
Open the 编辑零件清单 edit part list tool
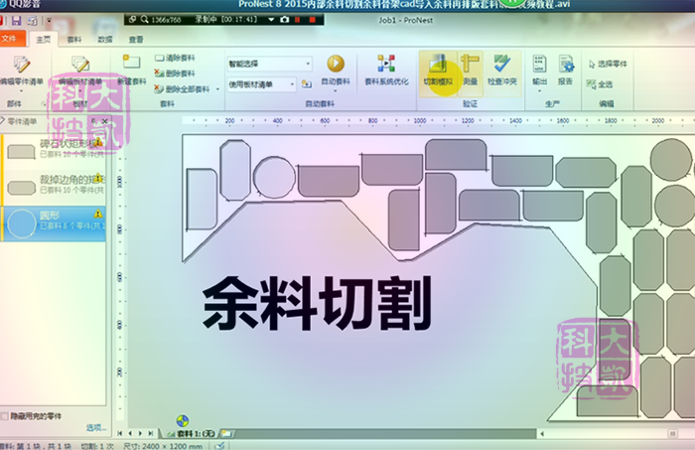pos(21,71)
